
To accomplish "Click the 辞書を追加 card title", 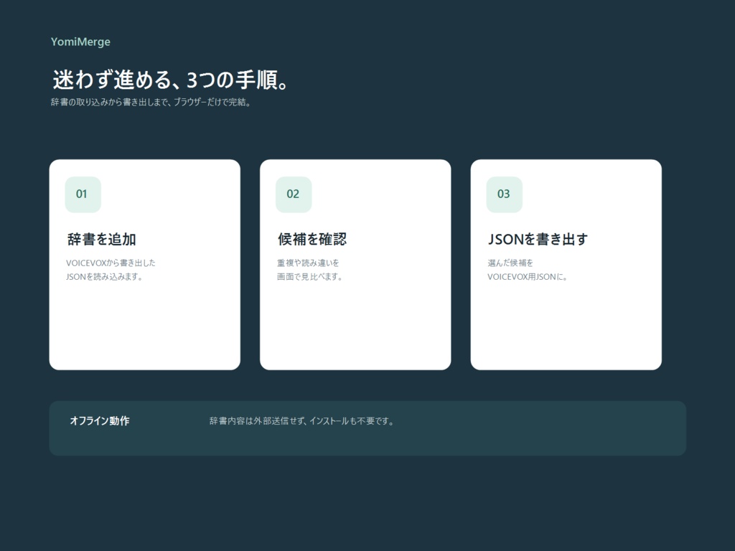I will tap(102, 240).
